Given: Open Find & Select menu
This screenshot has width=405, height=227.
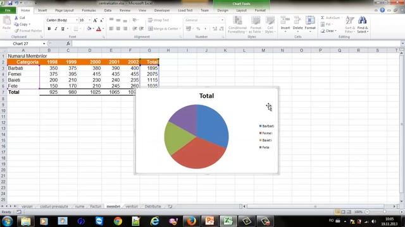Looking at the screenshot, I should (x=363, y=25).
